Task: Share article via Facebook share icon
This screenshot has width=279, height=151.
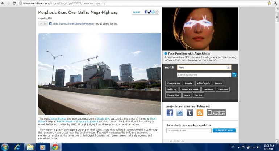Action: [x=146, y=12]
